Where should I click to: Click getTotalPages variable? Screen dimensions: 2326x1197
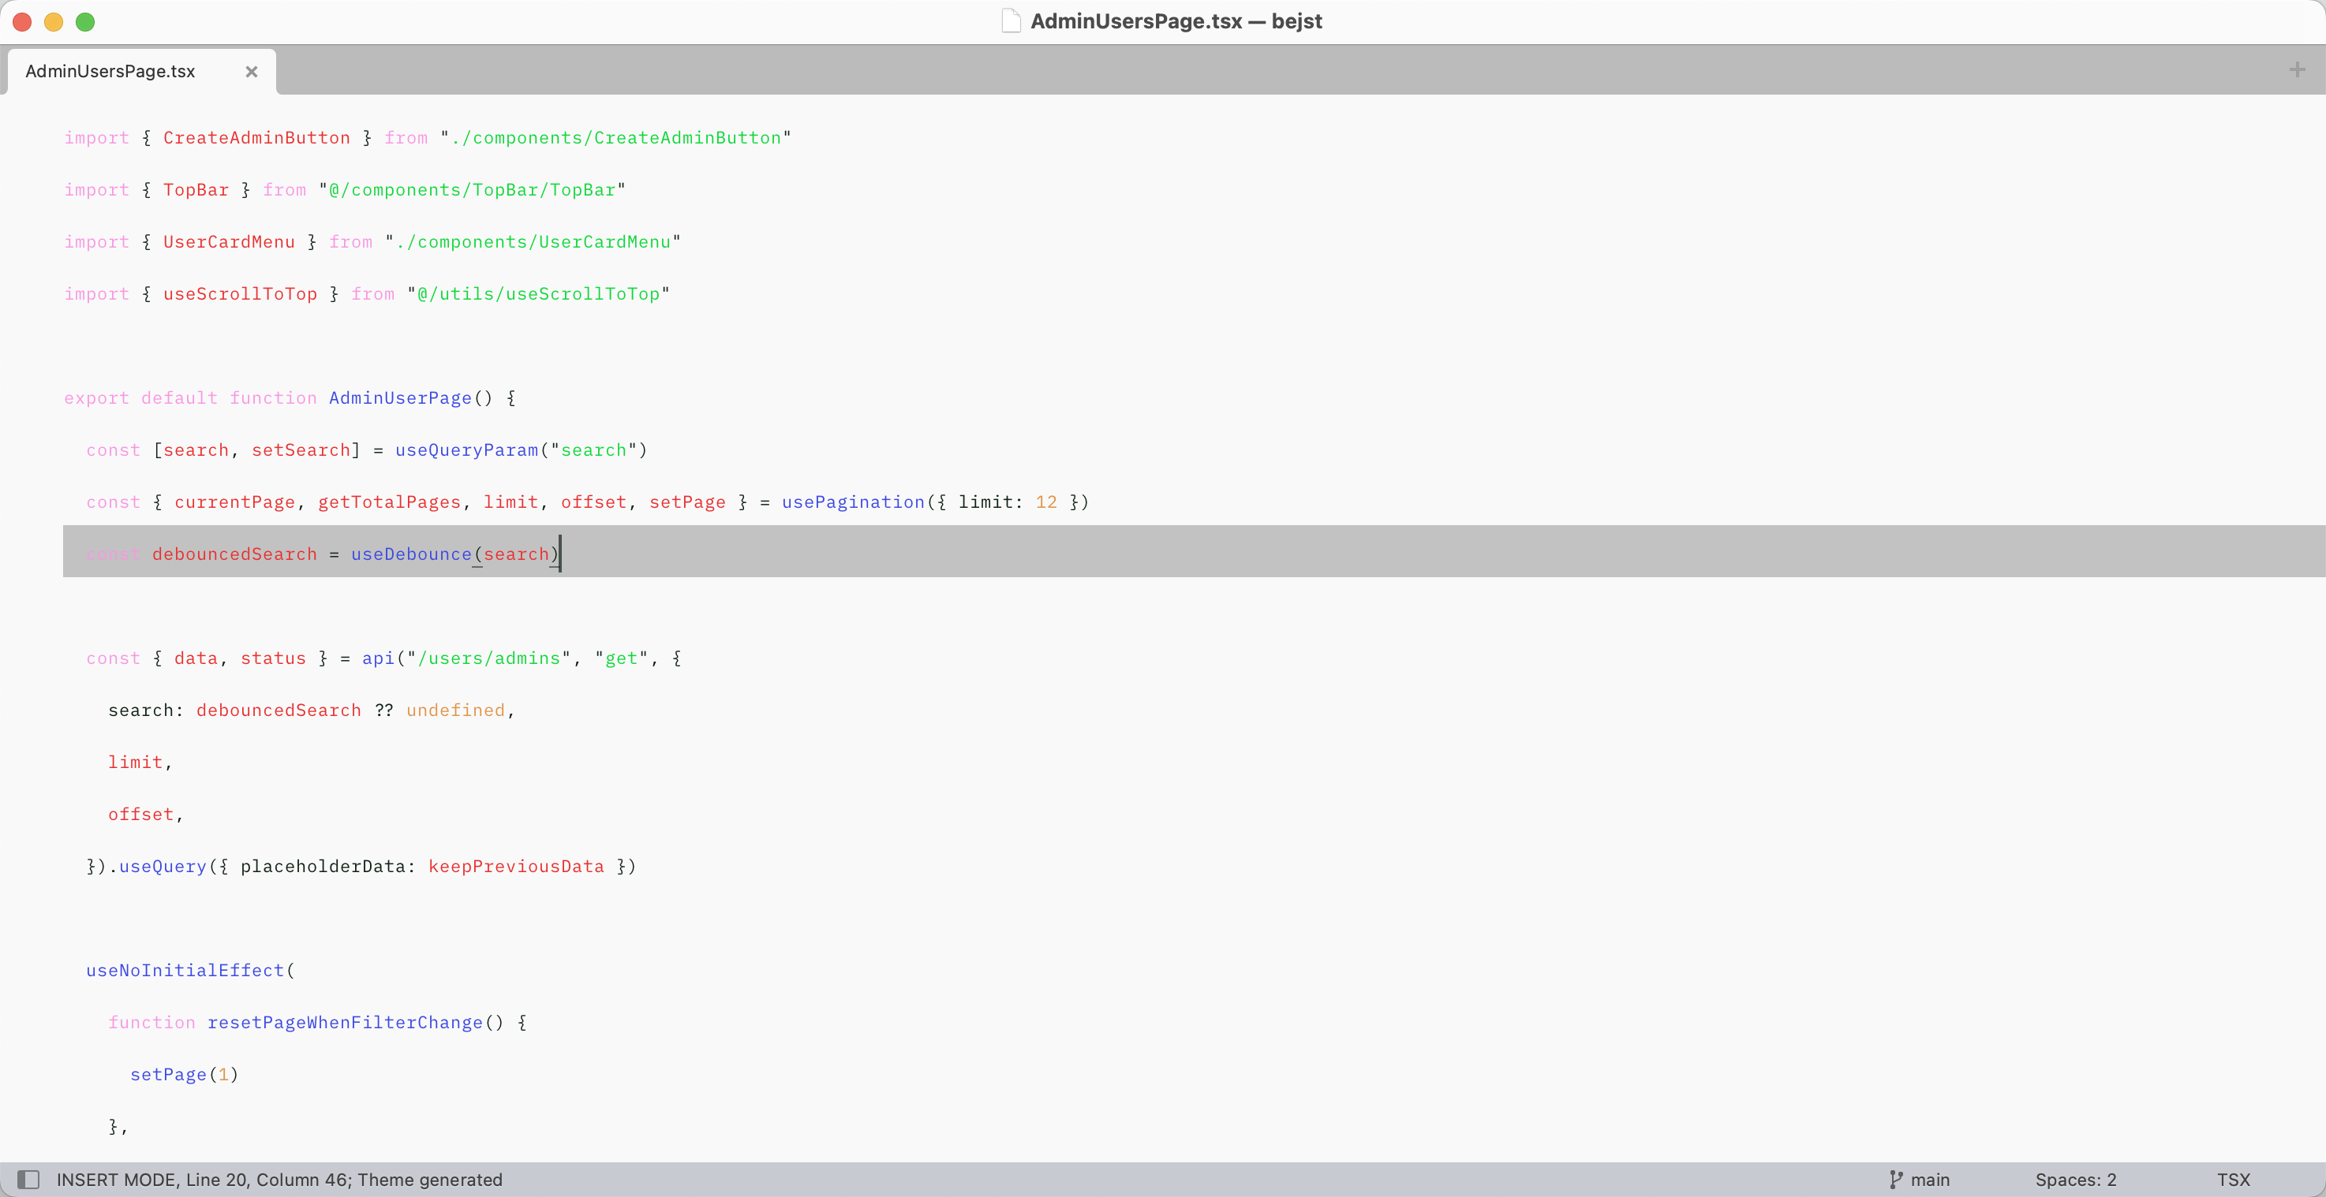tap(389, 502)
